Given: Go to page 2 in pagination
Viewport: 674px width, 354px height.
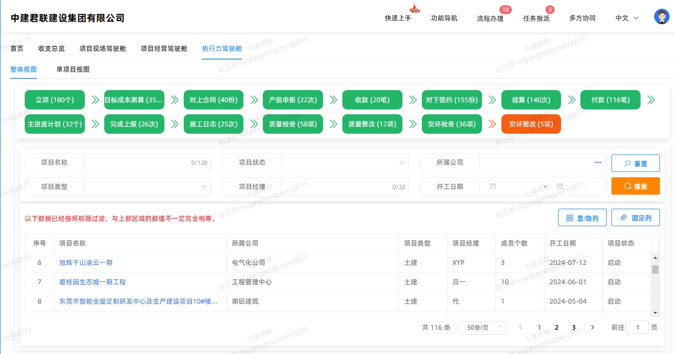Looking at the screenshot, I should point(556,327).
